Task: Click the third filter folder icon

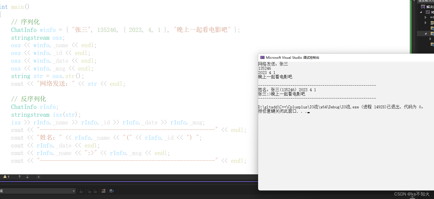Action: pos(432,28)
